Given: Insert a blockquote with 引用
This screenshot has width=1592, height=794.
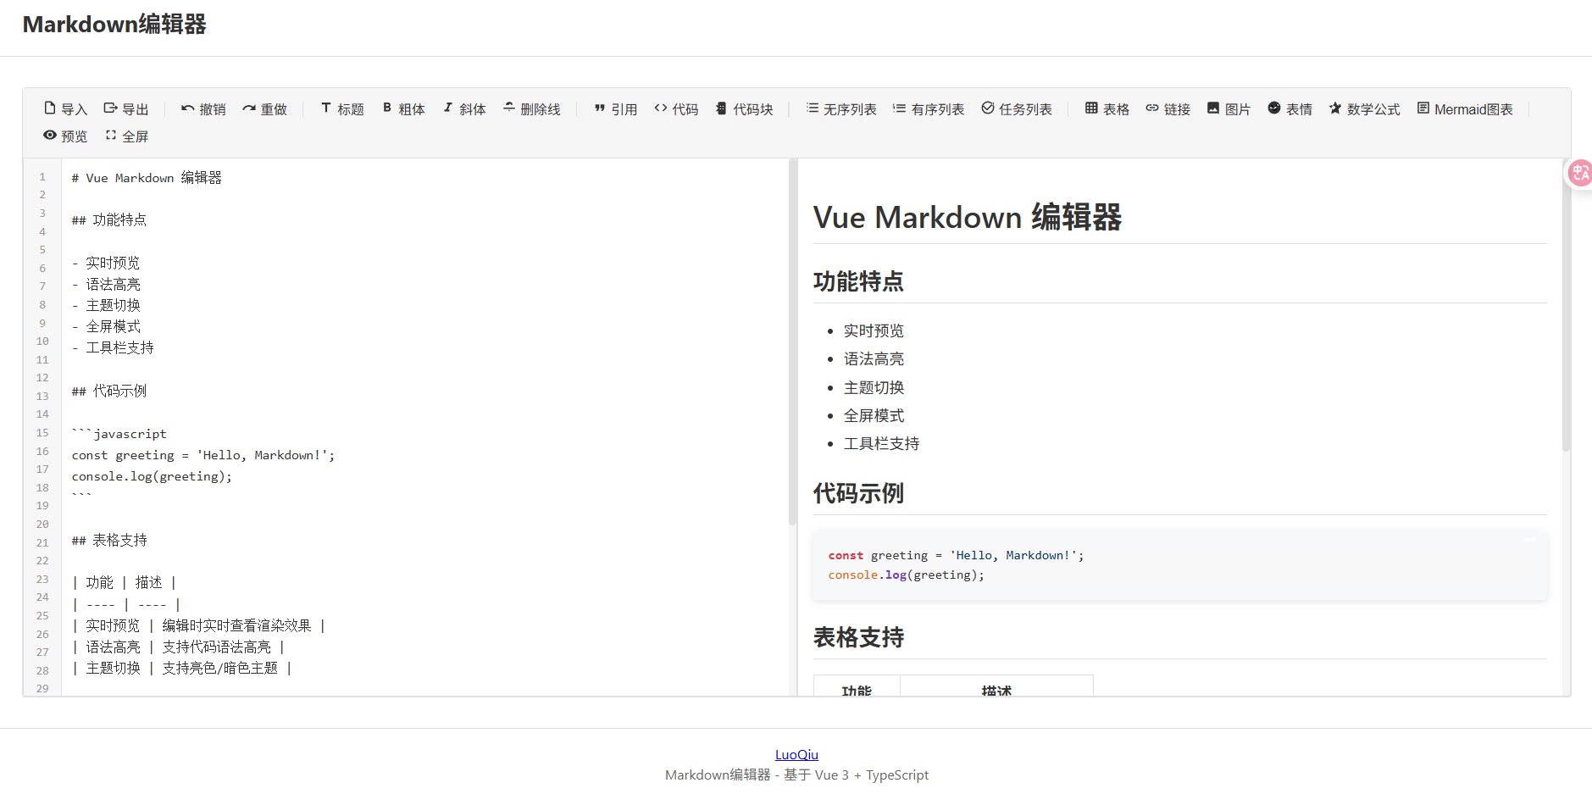Looking at the screenshot, I should [616, 109].
